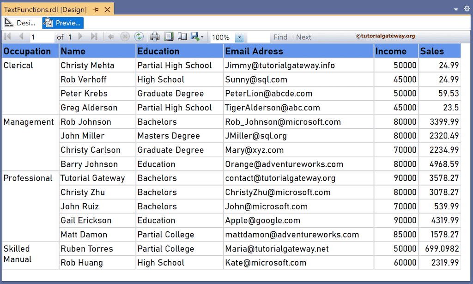Click the back to parent report arrow
Viewport: 473px width, 284px height.
point(110,36)
